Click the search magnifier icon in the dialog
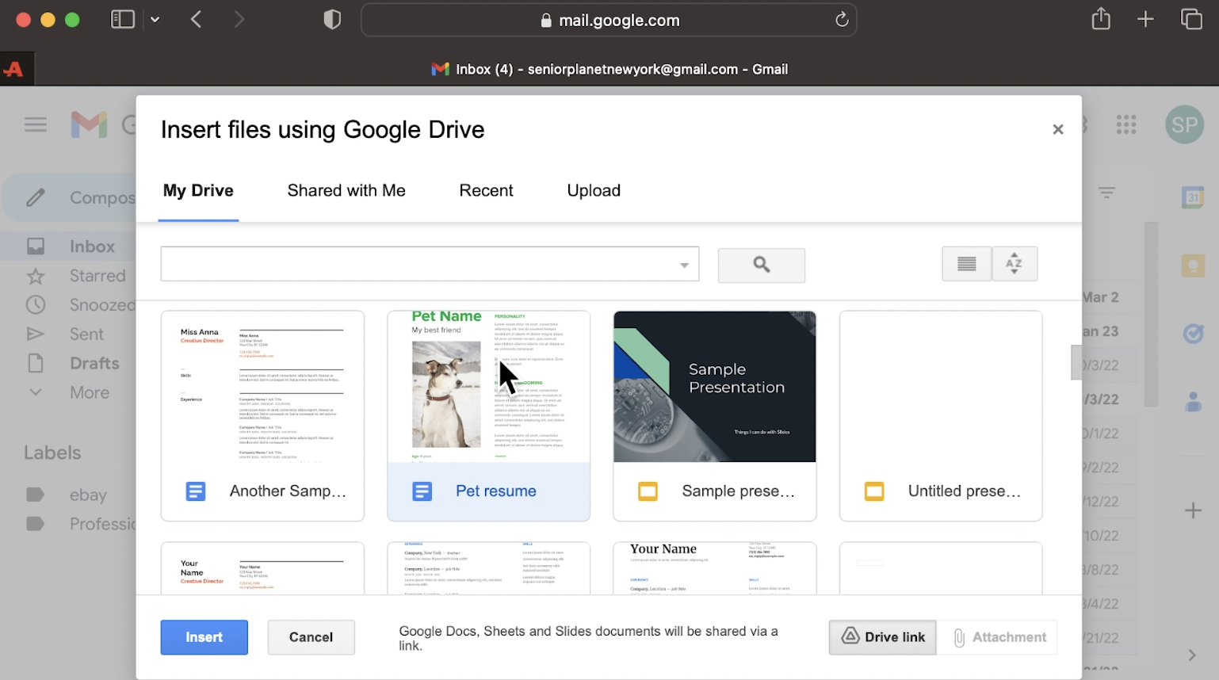The width and height of the screenshot is (1219, 680). click(760, 265)
